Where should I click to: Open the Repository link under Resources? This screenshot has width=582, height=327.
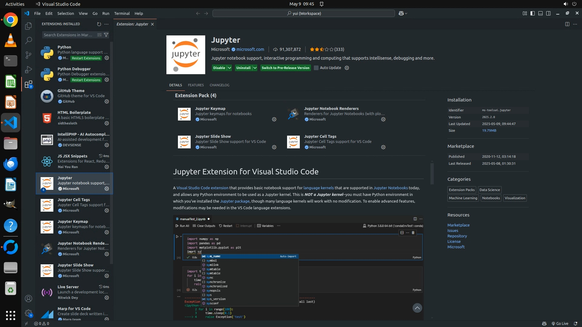tap(457, 236)
